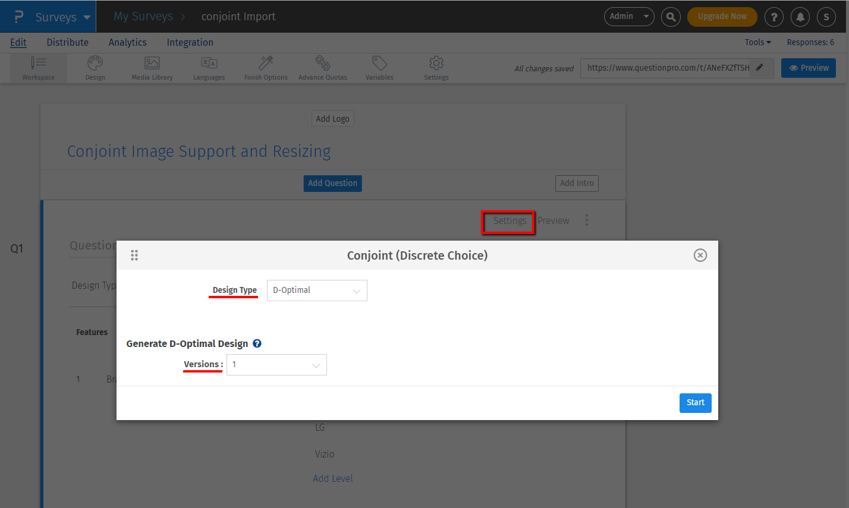
Task: Open the Languages tool
Action: 209,63
